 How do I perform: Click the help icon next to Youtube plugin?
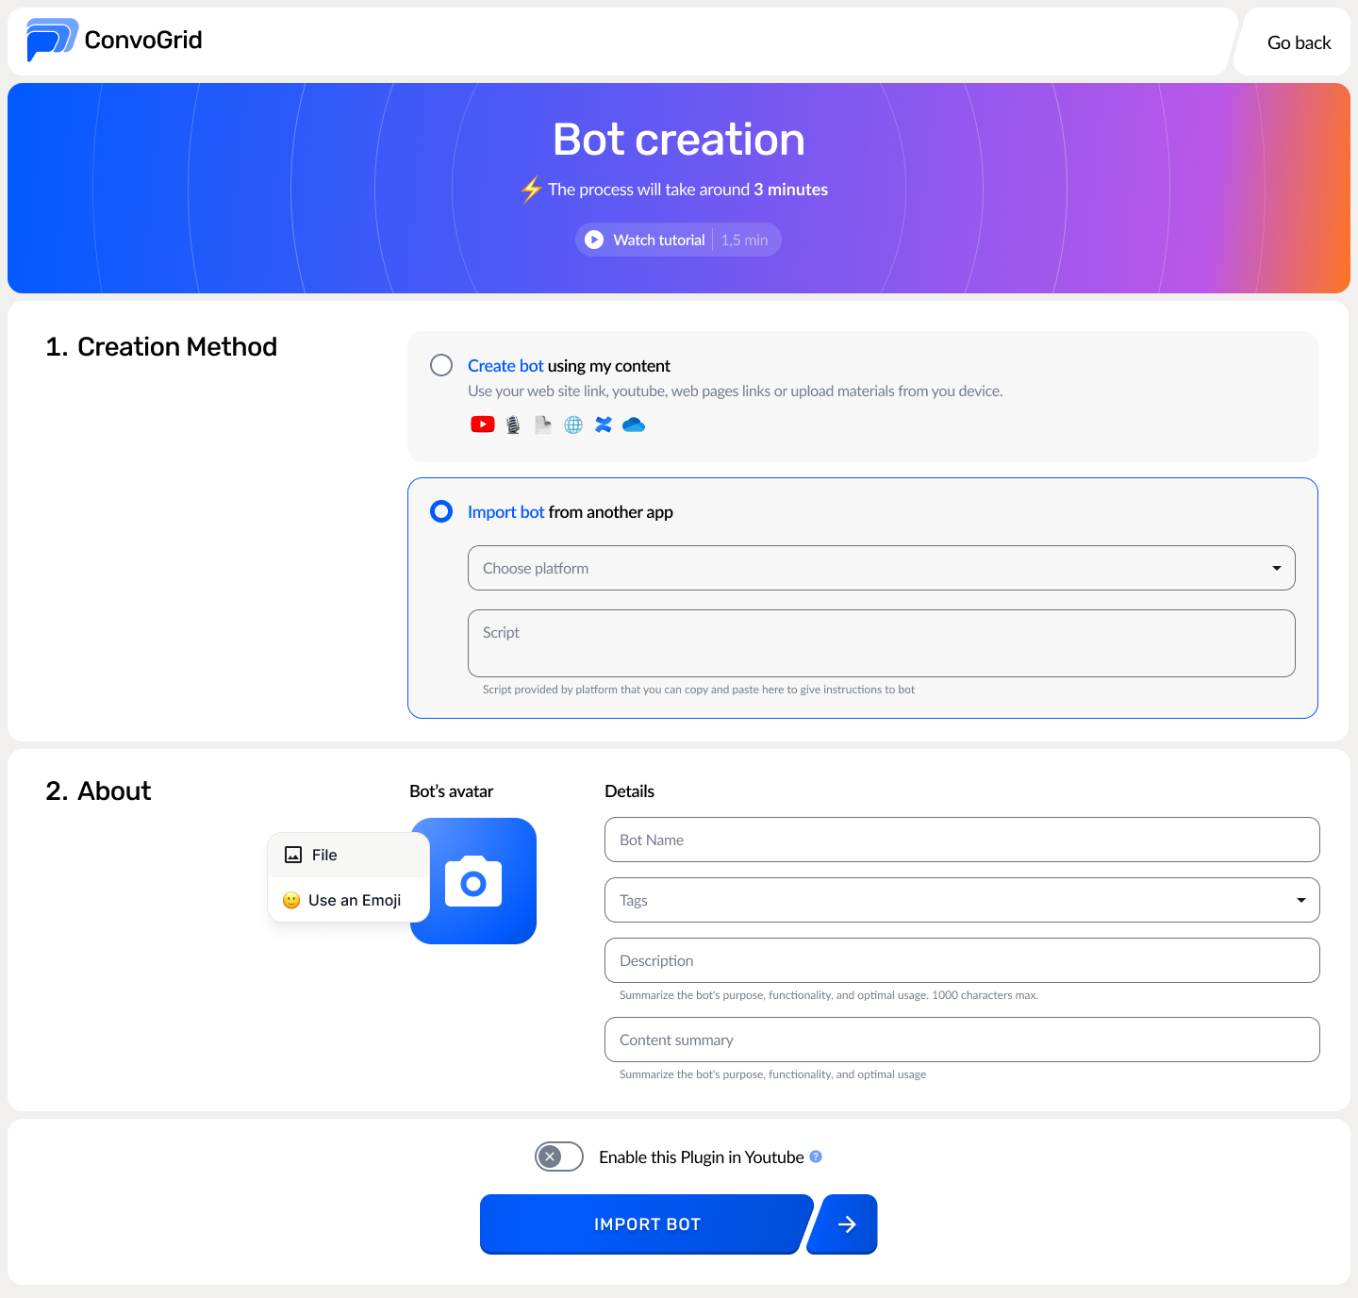pos(816,1157)
